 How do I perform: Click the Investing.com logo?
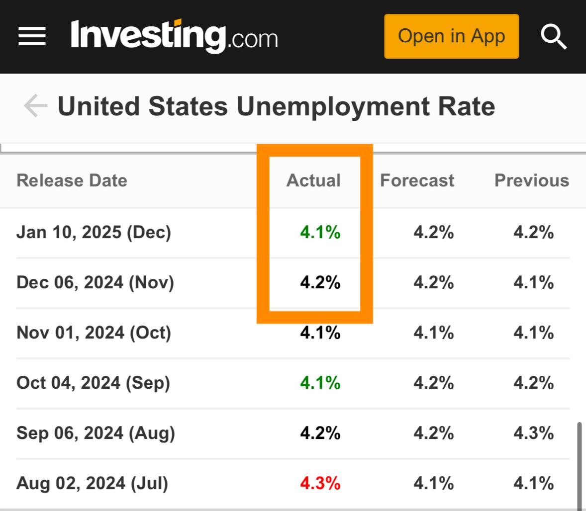[174, 36]
